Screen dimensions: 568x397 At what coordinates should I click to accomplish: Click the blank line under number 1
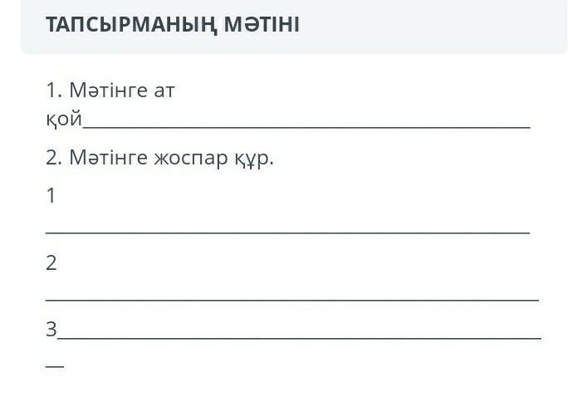tap(287, 232)
